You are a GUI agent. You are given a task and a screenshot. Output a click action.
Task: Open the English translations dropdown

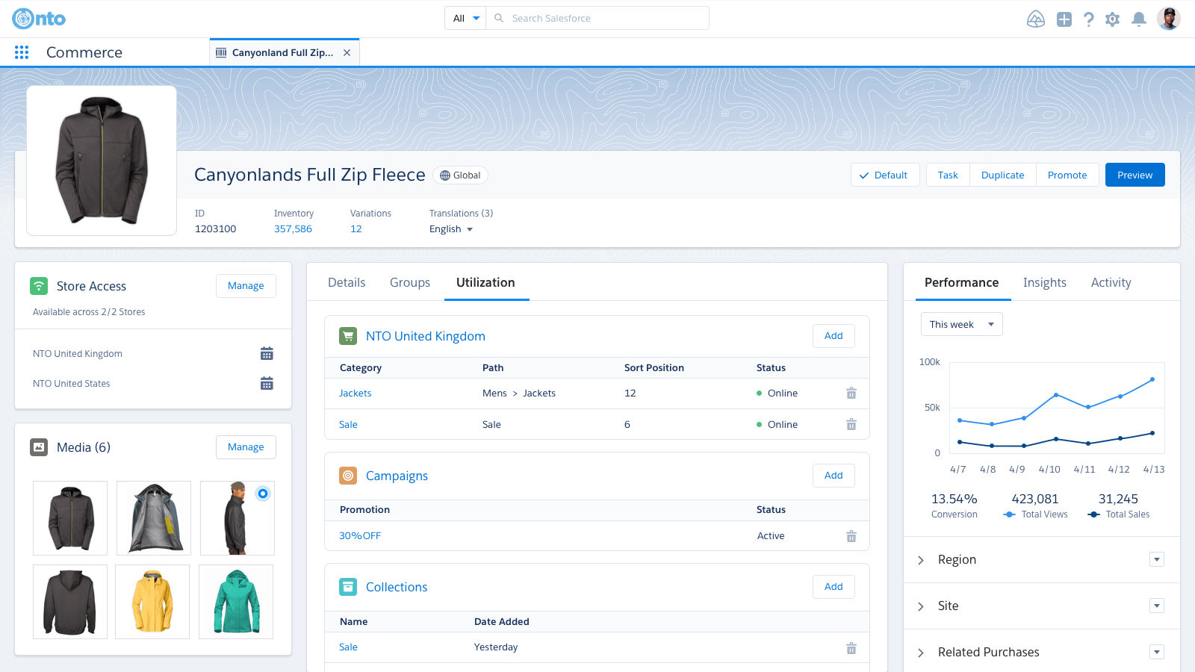451,229
